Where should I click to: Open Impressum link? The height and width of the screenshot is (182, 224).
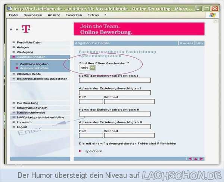tap(24, 122)
